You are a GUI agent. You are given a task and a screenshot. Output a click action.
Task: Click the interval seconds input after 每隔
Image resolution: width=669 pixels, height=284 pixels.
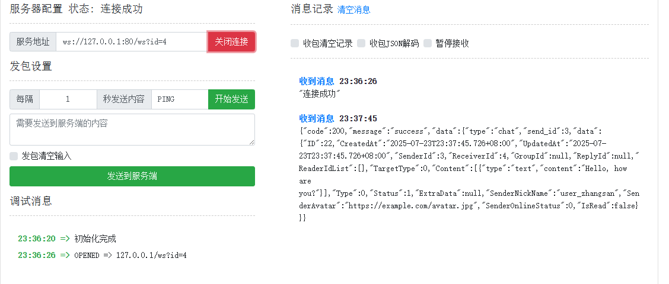pos(68,99)
